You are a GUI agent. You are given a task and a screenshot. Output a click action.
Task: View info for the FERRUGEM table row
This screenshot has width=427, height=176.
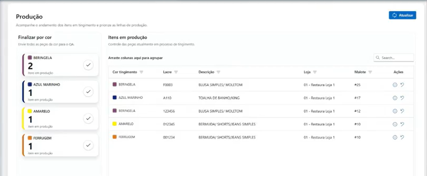(x=395, y=137)
